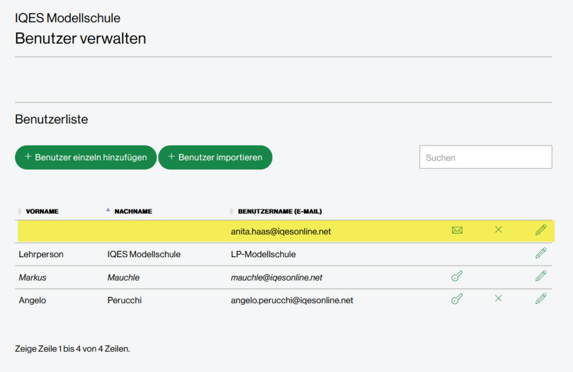Edit Markus Mauchle with pencil icon
This screenshot has width=573, height=372.
541,276
